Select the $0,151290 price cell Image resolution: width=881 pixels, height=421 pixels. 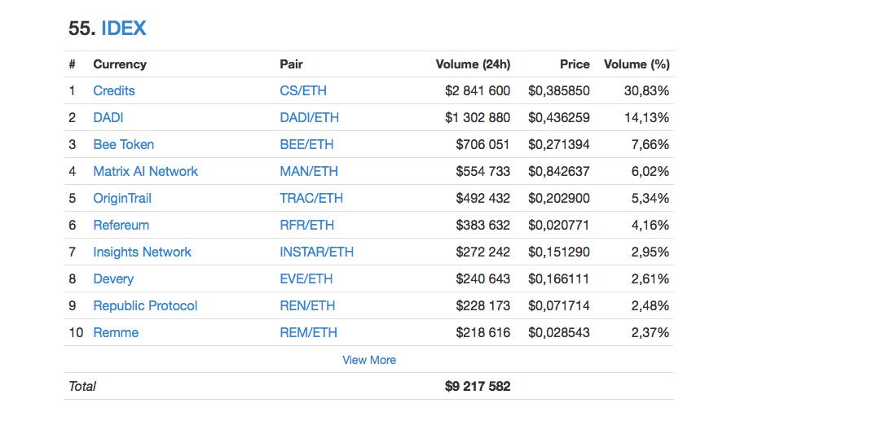(559, 252)
